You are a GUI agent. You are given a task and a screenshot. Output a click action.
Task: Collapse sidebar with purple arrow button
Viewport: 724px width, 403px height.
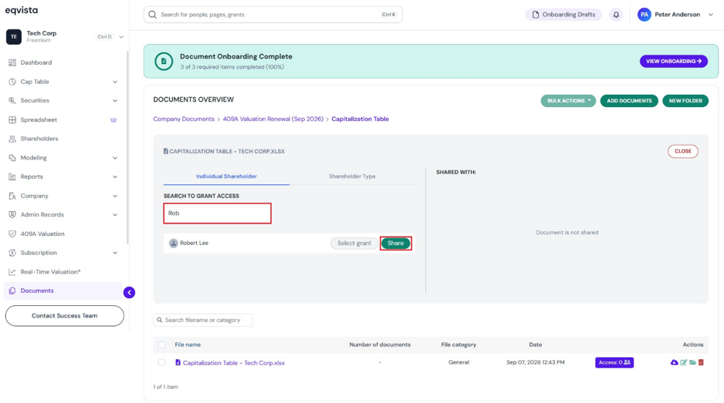point(130,292)
